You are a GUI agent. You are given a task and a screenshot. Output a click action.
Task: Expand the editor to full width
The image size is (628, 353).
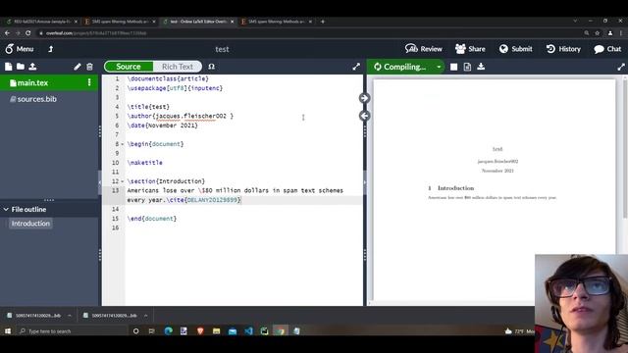pos(356,67)
